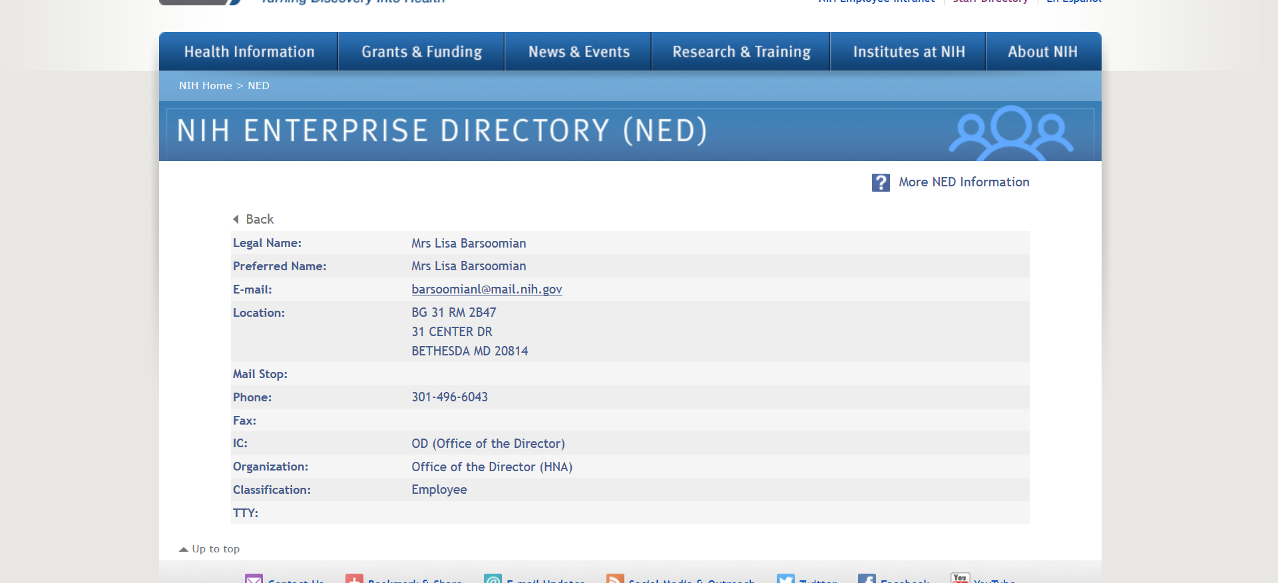
Task: Click the address line BETHESDA MD 20814
Action: (470, 351)
